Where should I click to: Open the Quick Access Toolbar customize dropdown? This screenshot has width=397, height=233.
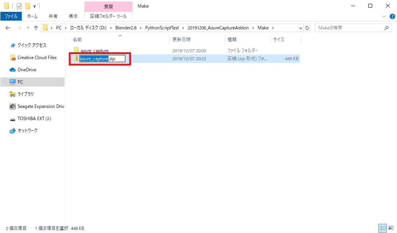click(34, 6)
